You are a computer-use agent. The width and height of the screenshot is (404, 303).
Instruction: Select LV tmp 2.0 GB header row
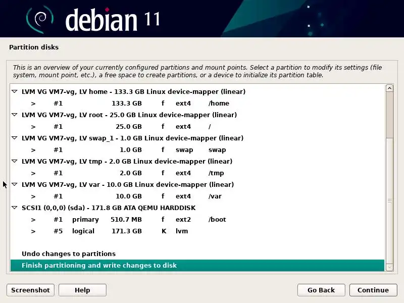coord(197,161)
